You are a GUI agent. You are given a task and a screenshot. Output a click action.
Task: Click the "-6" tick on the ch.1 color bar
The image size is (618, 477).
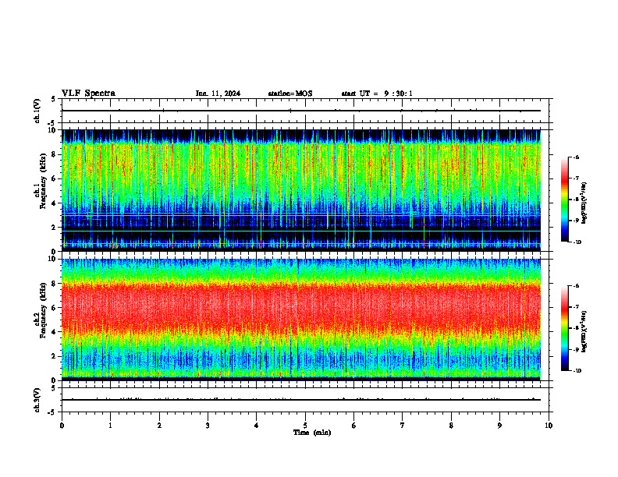click(x=576, y=157)
